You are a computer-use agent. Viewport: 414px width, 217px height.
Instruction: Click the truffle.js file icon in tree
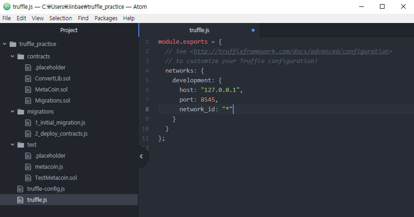coord(20,200)
